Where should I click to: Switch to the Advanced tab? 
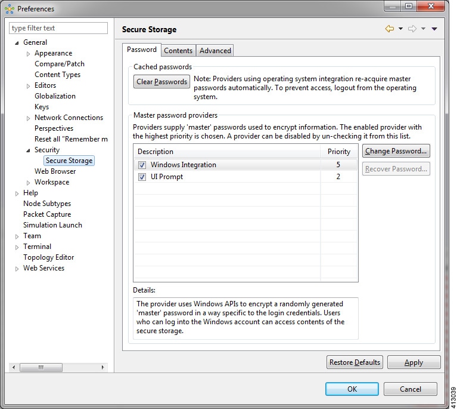tap(215, 51)
